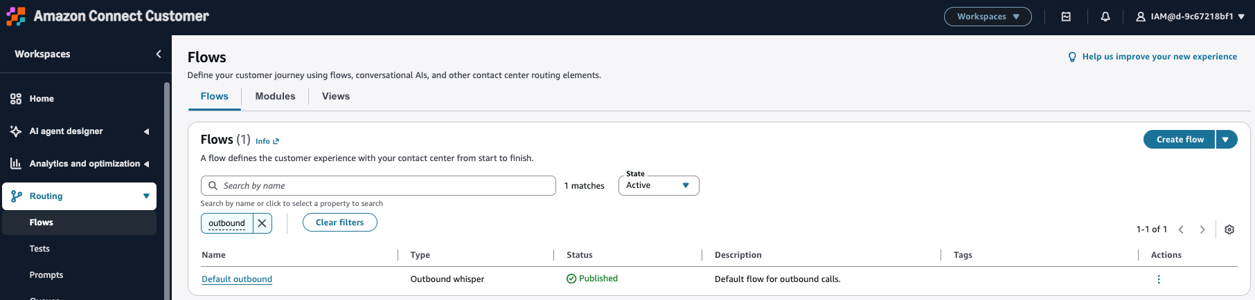Collapse the Workspaces sidebar chevron
1255x300 pixels.
click(x=159, y=54)
